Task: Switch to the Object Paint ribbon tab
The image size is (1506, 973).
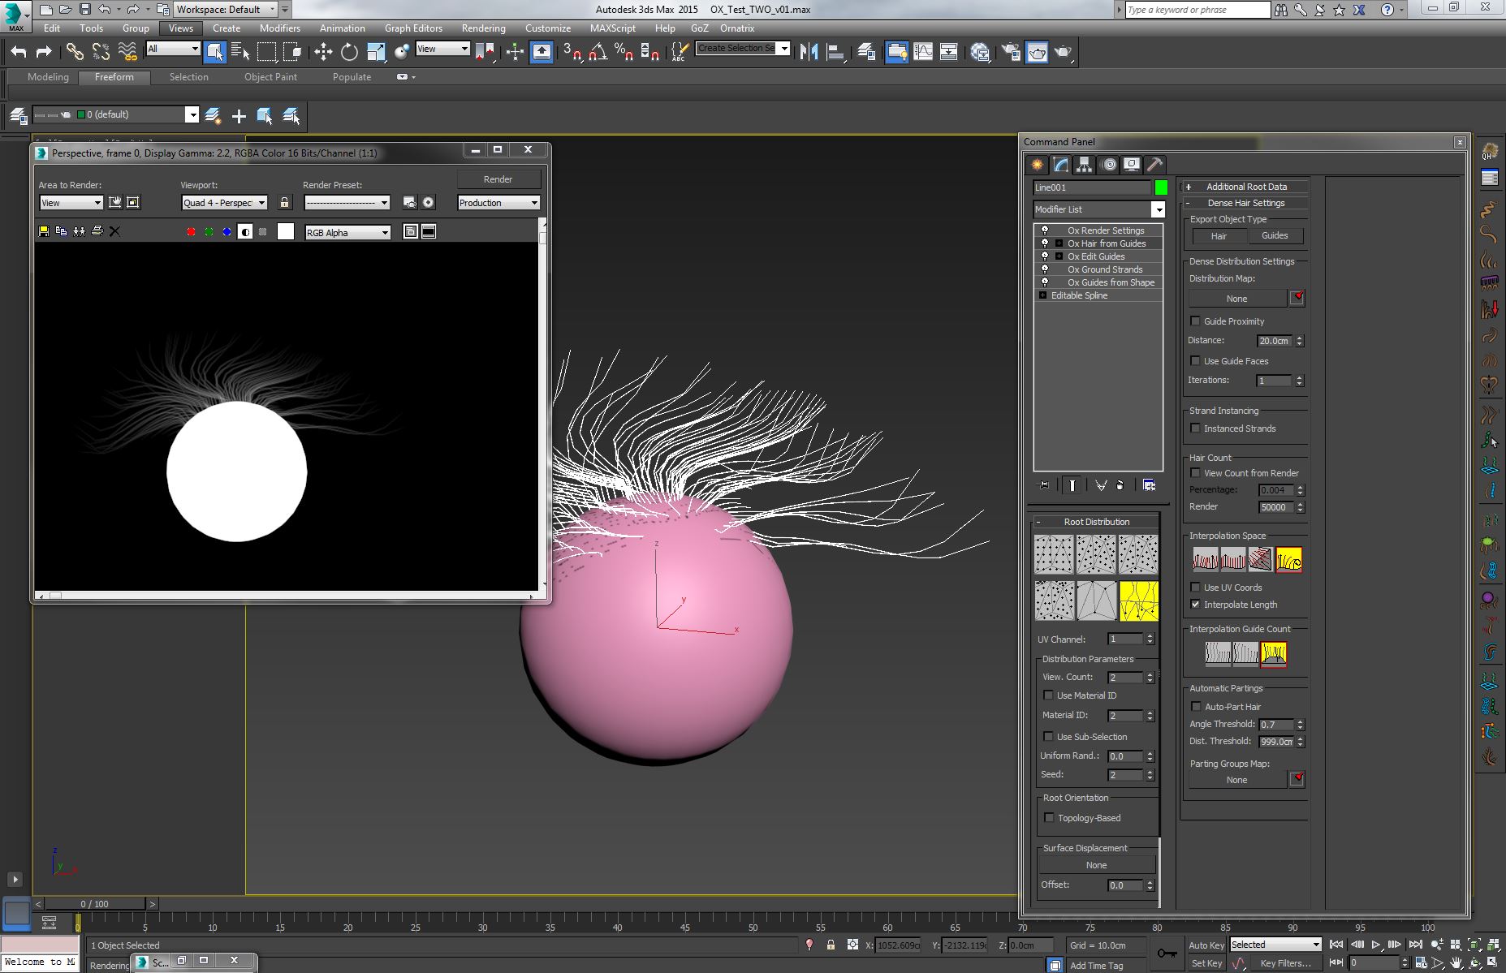Action: [x=270, y=77]
